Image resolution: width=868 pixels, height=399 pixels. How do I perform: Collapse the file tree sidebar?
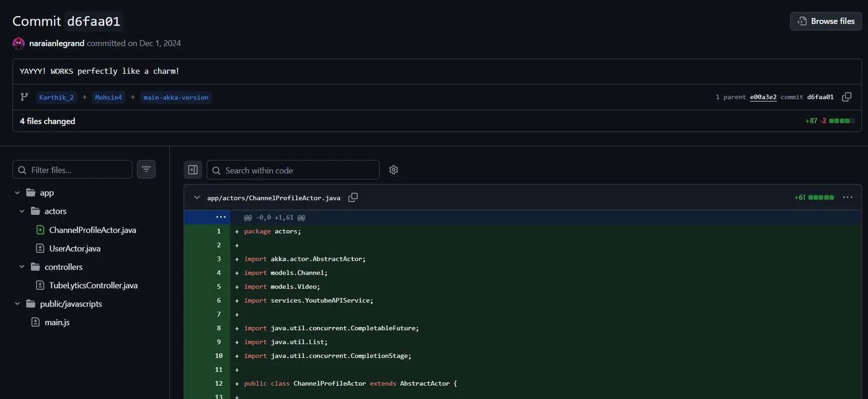193,170
